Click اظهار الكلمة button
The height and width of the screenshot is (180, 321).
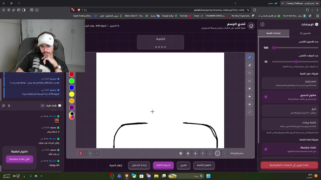pyautogui.click(x=204, y=165)
